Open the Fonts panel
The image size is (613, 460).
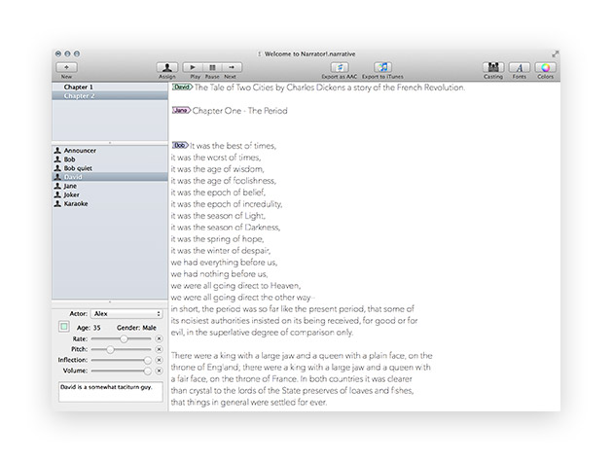coord(520,68)
